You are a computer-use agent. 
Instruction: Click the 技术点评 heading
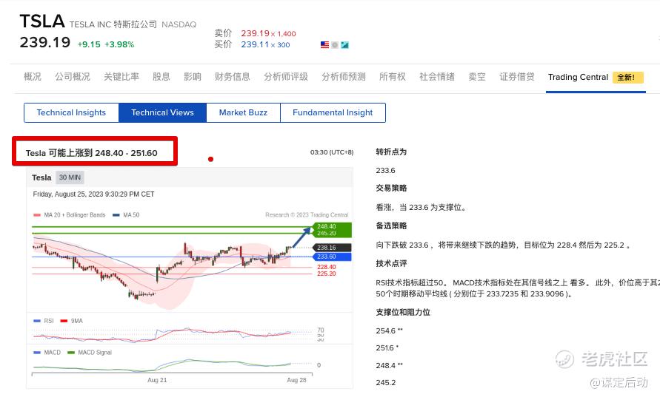[x=391, y=264]
